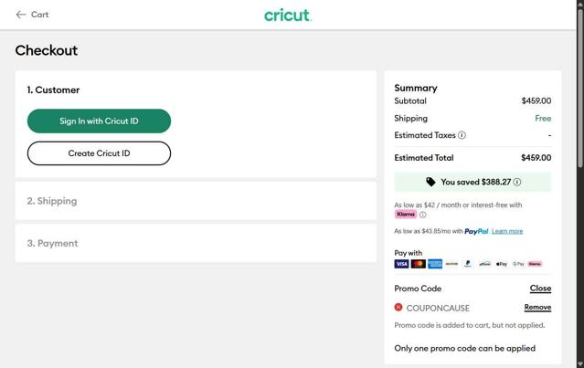Collapse the Promo Code section with Close
Image resolution: width=584 pixels, height=368 pixels.
point(540,289)
